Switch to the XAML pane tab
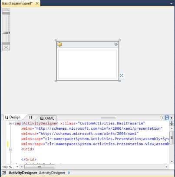The width and height of the screenshot is (175, 177). (47, 118)
